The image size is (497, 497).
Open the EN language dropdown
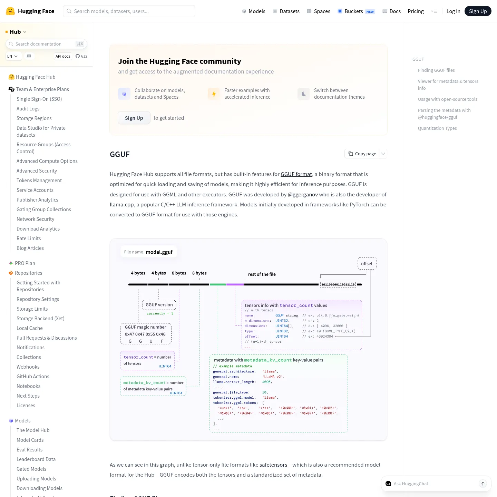tap(14, 56)
